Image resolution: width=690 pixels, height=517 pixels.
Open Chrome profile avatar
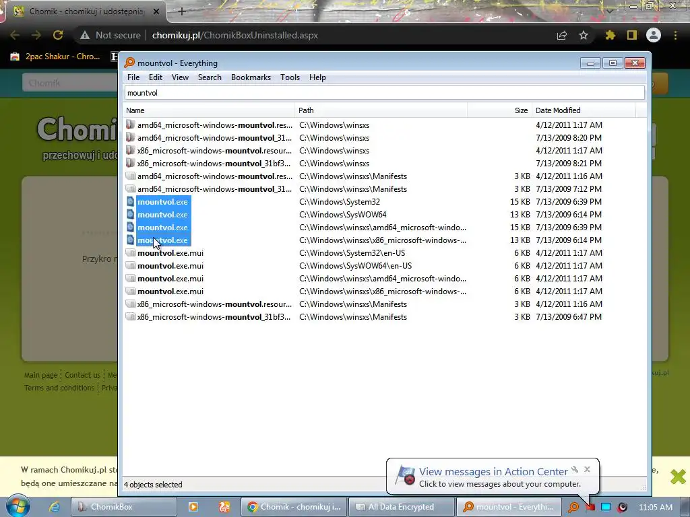point(654,35)
